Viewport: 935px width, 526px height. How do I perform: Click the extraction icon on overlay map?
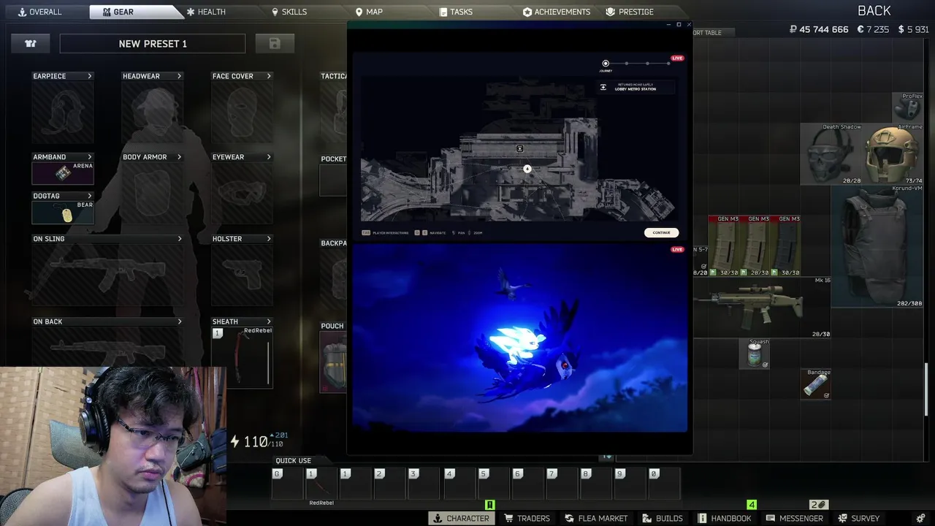[520, 149]
